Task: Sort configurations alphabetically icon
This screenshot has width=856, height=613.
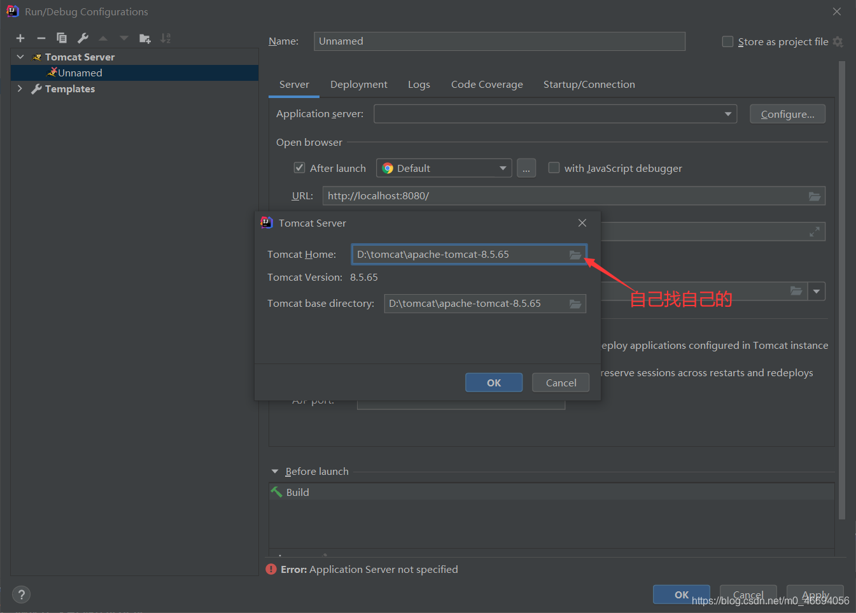Action: [x=165, y=38]
